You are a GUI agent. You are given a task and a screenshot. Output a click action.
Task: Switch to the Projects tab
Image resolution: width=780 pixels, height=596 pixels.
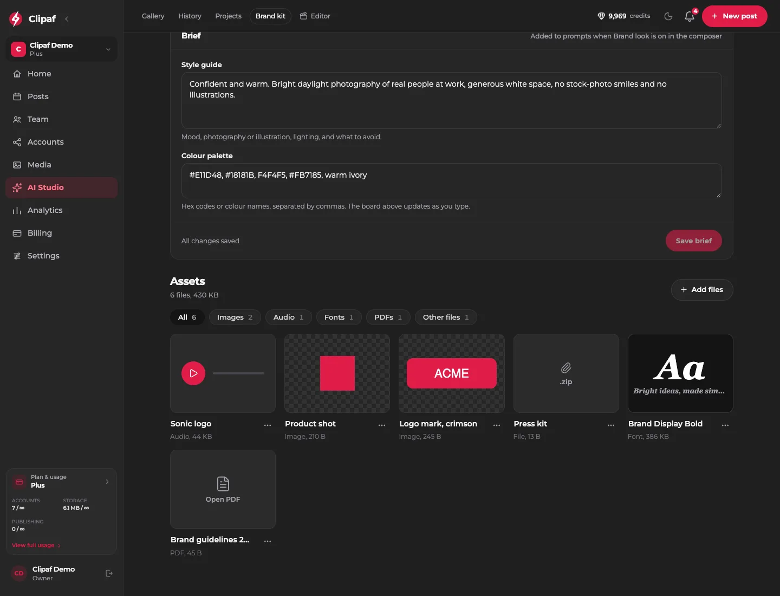coord(228,16)
